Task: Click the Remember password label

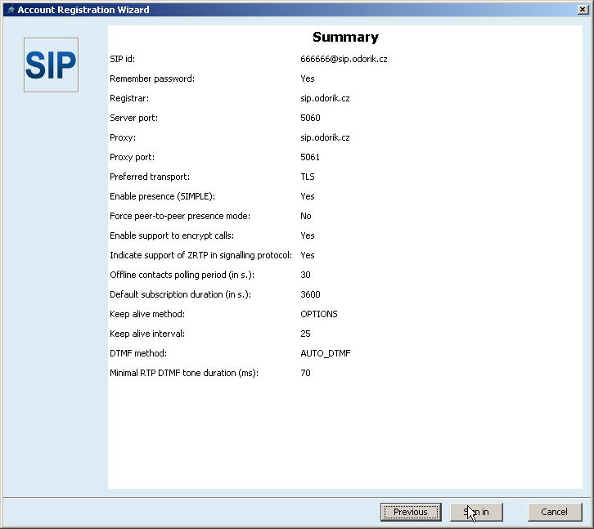Action: click(152, 78)
